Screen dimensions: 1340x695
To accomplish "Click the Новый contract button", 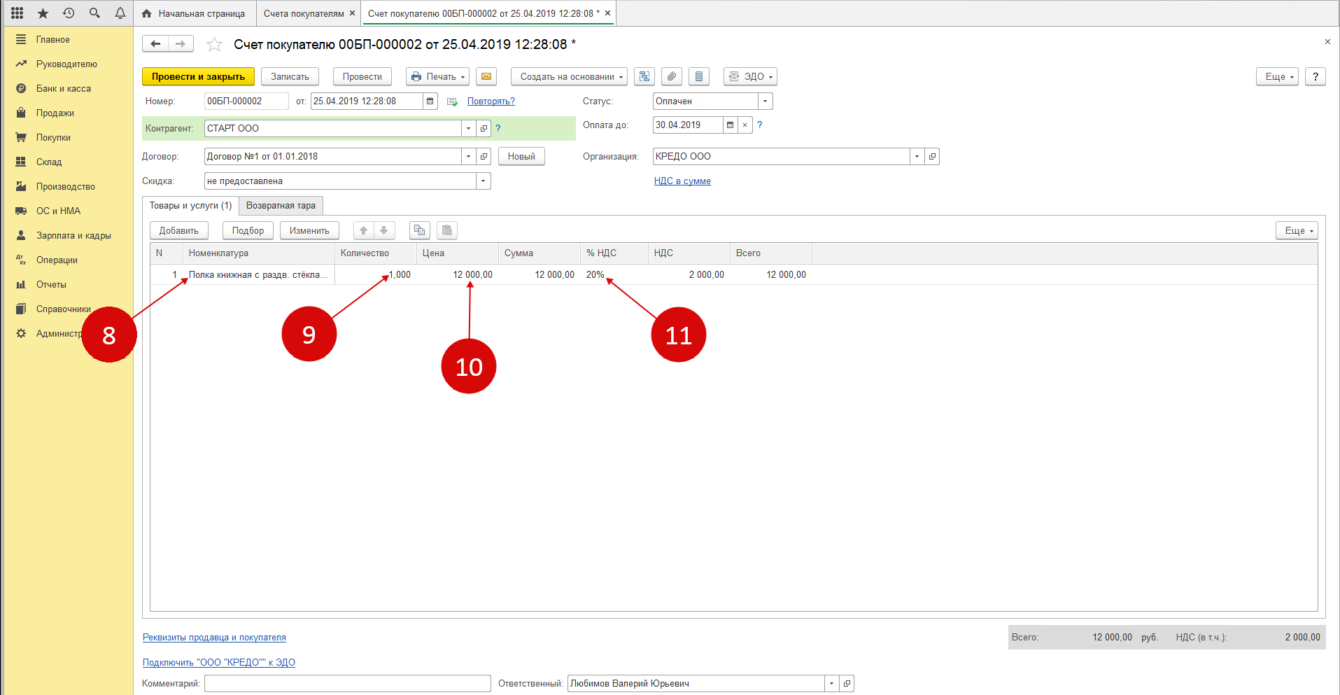I will tap(521, 156).
